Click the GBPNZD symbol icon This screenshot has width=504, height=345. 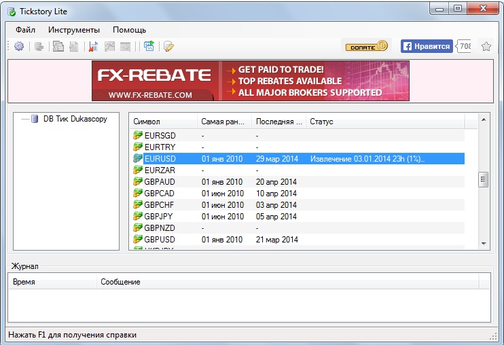138,228
